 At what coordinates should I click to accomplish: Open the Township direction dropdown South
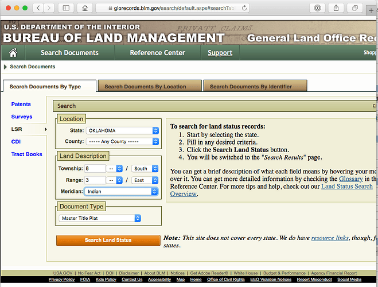145,168
